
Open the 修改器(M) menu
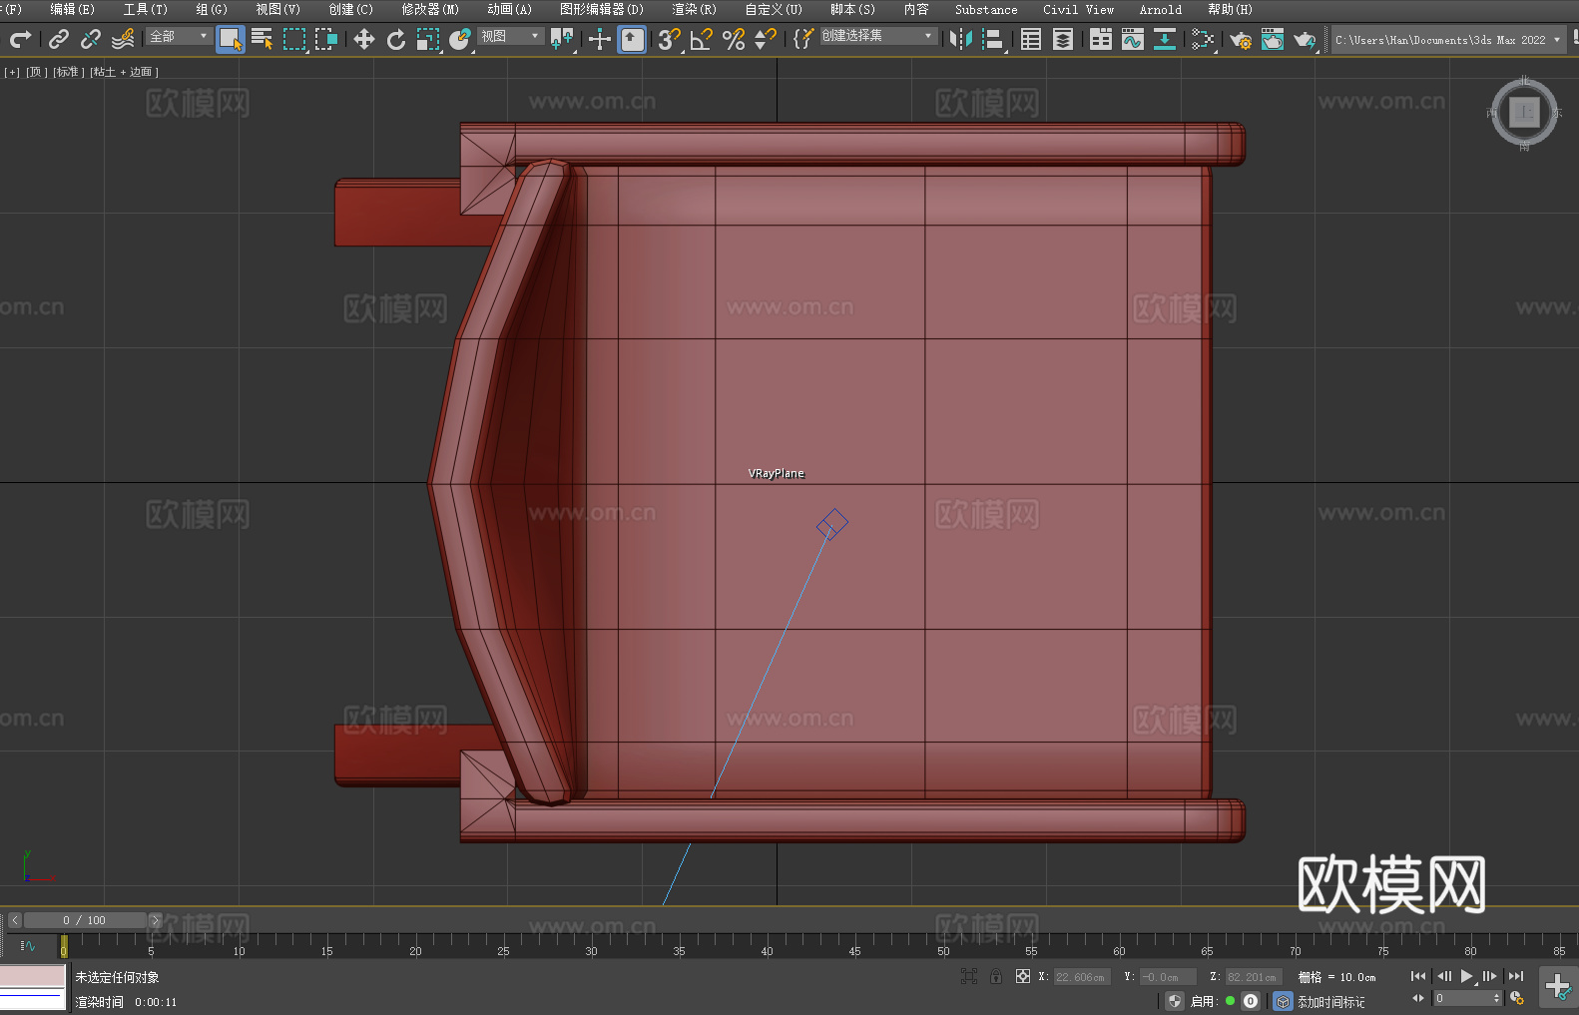[430, 10]
